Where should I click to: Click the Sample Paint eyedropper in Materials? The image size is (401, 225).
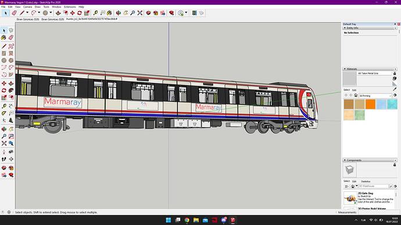pos(395,89)
